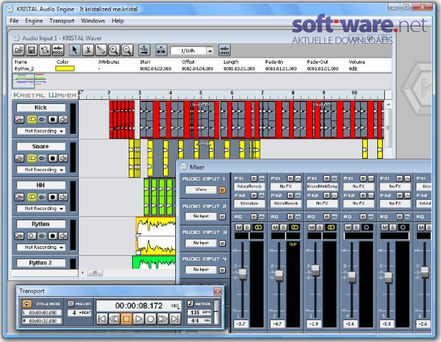Screen dimensions: 441x342
Task: Open Audio Input 1 Waver selector
Action: 201,189
